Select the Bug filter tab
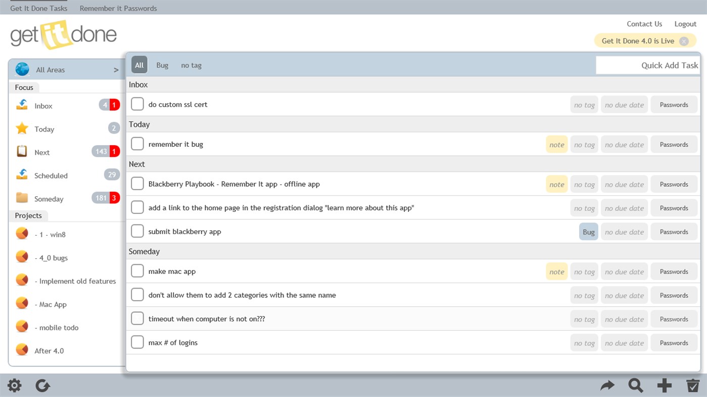Image resolution: width=707 pixels, height=397 pixels. (162, 65)
